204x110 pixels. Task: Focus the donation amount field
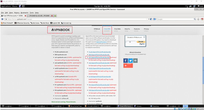point(131,42)
